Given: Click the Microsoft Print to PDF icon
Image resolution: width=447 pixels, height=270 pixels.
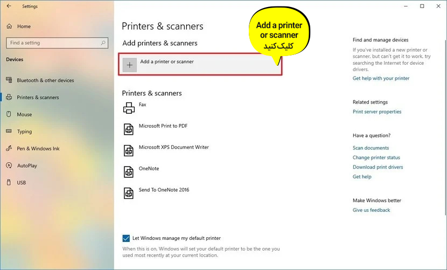Looking at the screenshot, I should click(129, 129).
